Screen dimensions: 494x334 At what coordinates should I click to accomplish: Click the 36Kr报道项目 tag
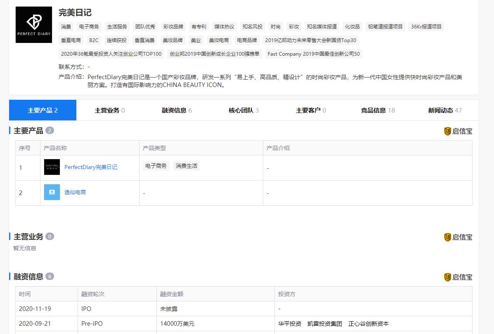coord(426,26)
